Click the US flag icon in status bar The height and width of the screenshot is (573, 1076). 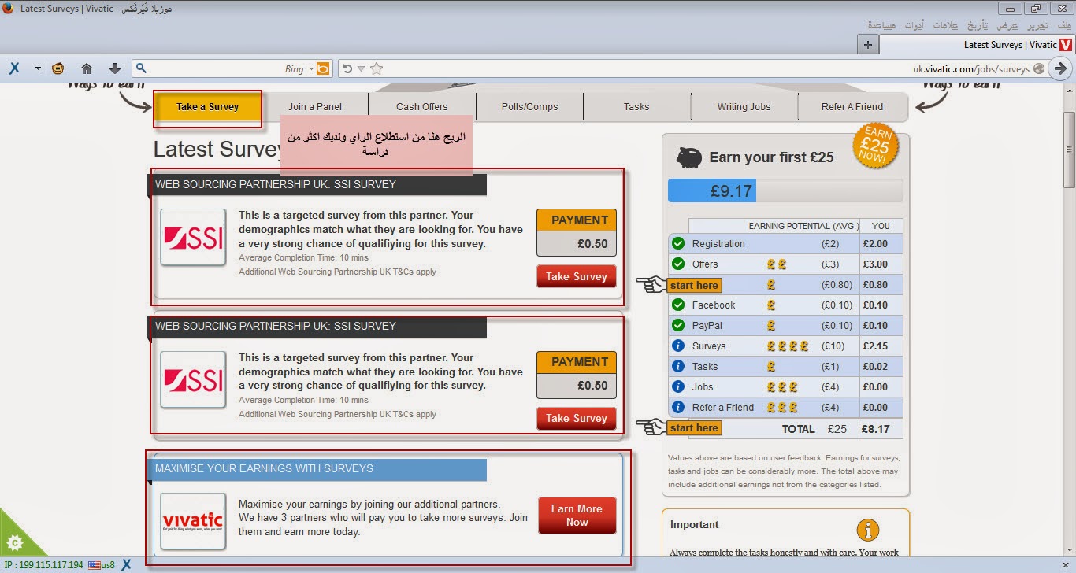(95, 565)
